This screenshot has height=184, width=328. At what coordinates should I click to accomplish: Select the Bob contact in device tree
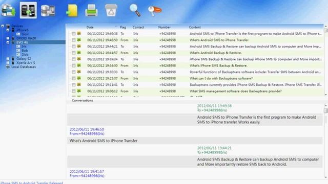click(25, 51)
